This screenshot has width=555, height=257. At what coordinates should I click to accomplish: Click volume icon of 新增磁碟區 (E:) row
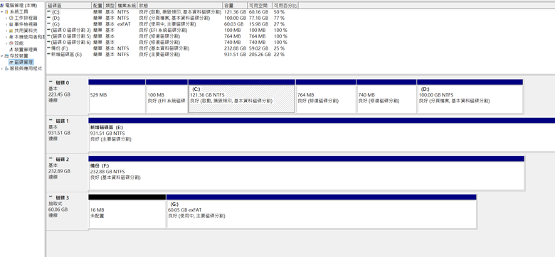tap(48, 55)
